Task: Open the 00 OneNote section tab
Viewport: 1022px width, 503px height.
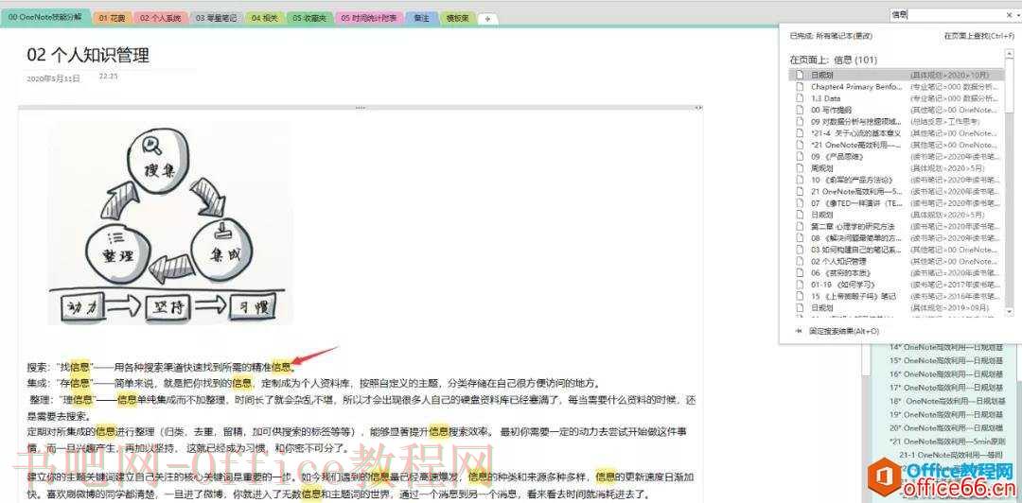Action: coord(45,18)
